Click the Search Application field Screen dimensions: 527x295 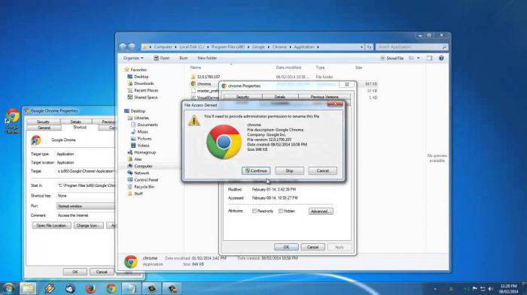(x=412, y=47)
